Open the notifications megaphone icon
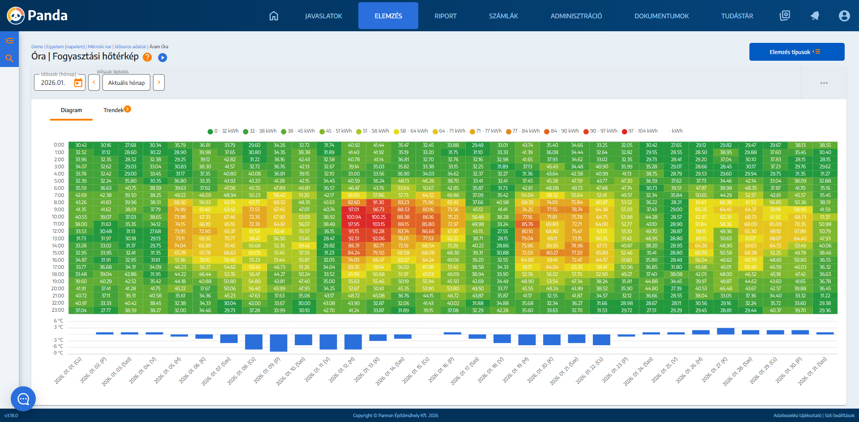 tap(815, 16)
